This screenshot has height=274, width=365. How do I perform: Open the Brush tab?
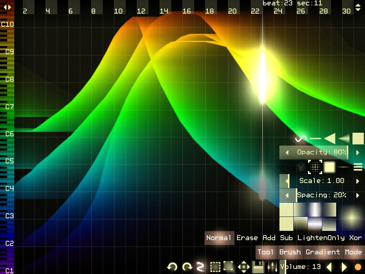[290, 252]
